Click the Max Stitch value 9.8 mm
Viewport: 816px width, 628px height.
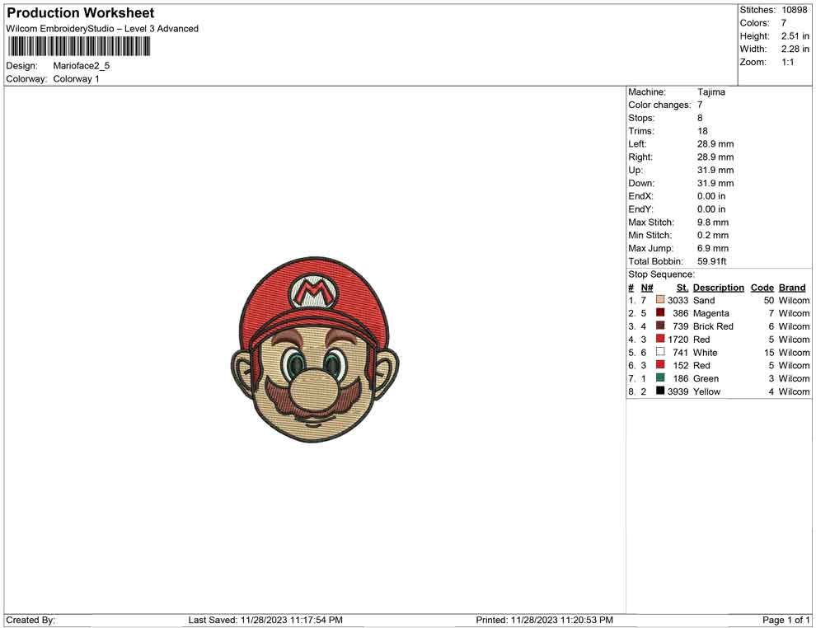(713, 223)
